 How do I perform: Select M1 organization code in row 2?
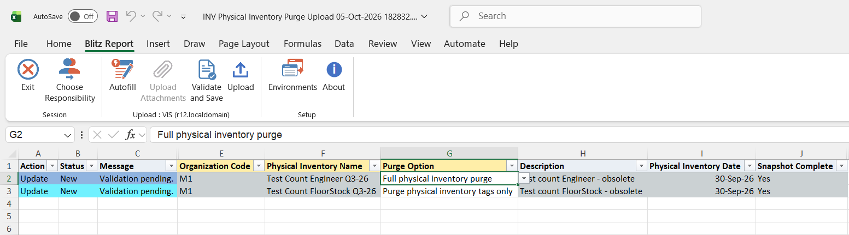pyautogui.click(x=221, y=178)
